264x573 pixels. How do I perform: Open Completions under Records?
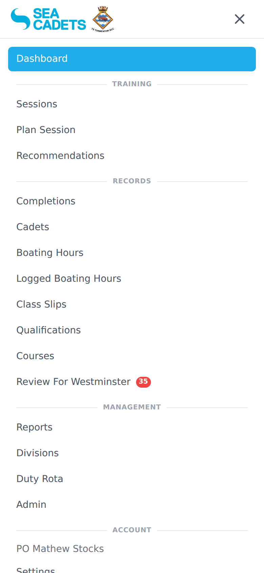46,201
